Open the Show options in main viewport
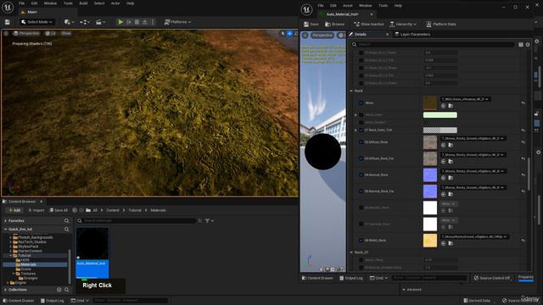 (66, 33)
